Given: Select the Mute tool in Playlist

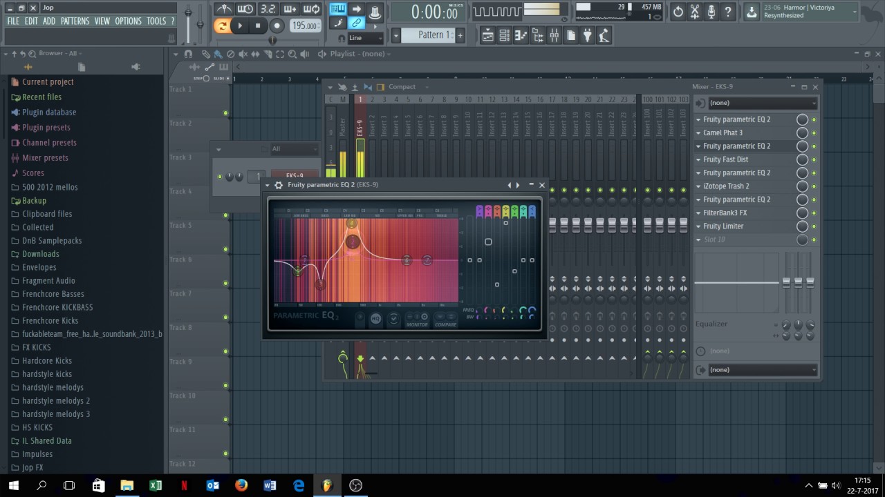Looking at the screenshot, I should coord(243,54).
